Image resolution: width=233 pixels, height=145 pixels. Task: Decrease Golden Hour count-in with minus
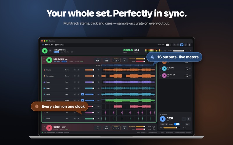click(114, 128)
